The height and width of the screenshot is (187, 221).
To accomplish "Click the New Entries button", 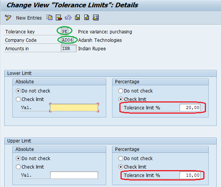I will coord(29,18).
